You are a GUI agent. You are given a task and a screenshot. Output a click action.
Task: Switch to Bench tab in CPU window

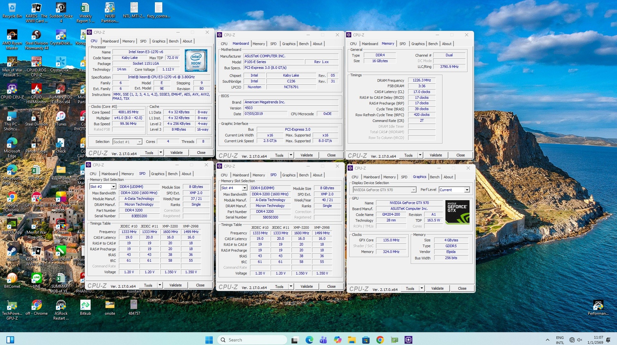[x=174, y=41]
